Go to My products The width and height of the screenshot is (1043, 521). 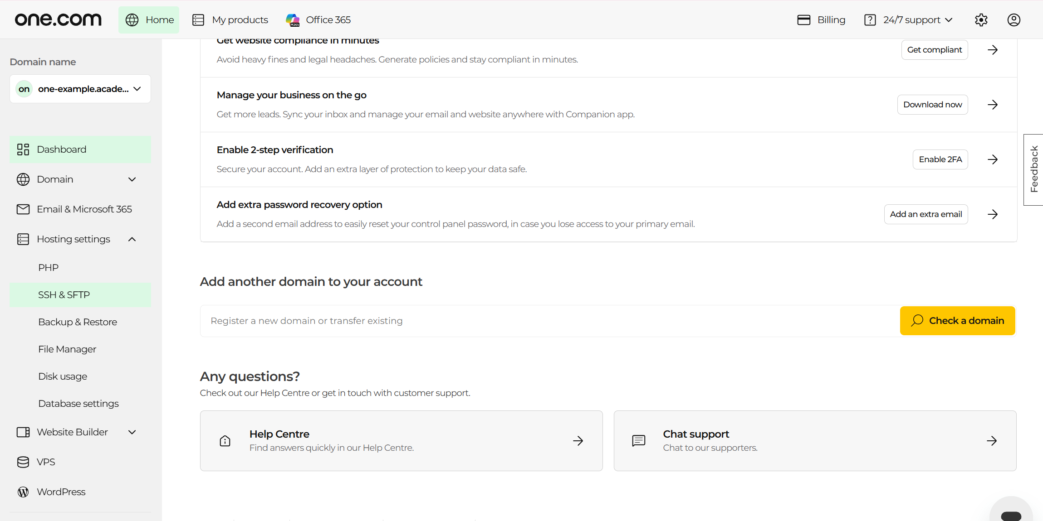[x=230, y=19]
